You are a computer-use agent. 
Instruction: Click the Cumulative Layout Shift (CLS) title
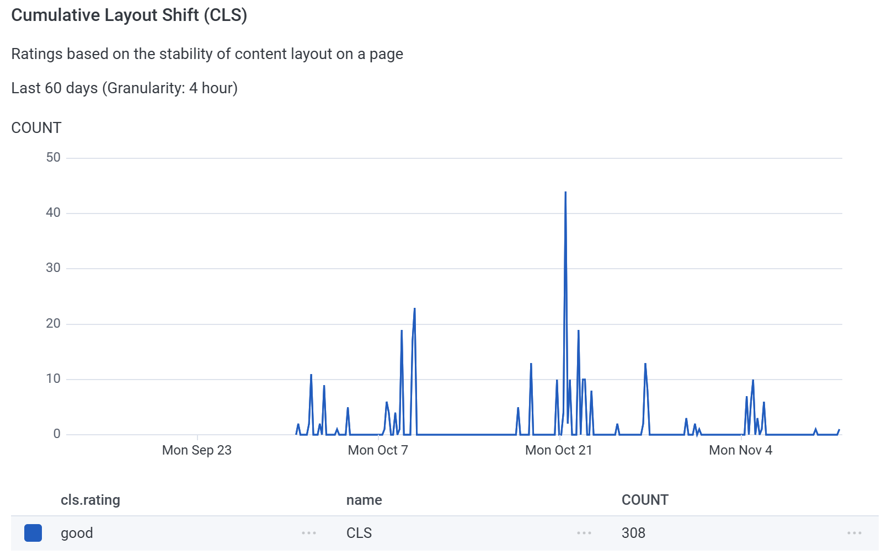click(x=129, y=15)
